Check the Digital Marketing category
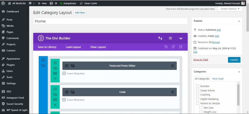The image size is (249, 114). pyautogui.click(x=197, y=99)
